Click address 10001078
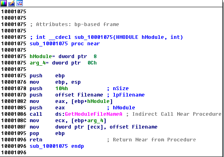 [14, 89]
